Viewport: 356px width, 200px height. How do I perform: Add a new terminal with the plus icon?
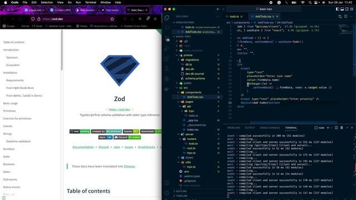coord(328,128)
